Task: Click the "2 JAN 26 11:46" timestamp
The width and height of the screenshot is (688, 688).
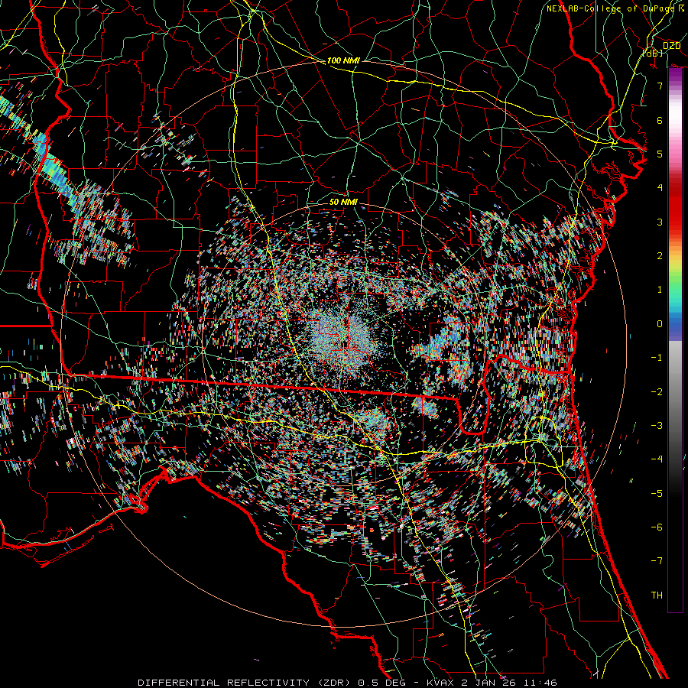Action: point(508,683)
